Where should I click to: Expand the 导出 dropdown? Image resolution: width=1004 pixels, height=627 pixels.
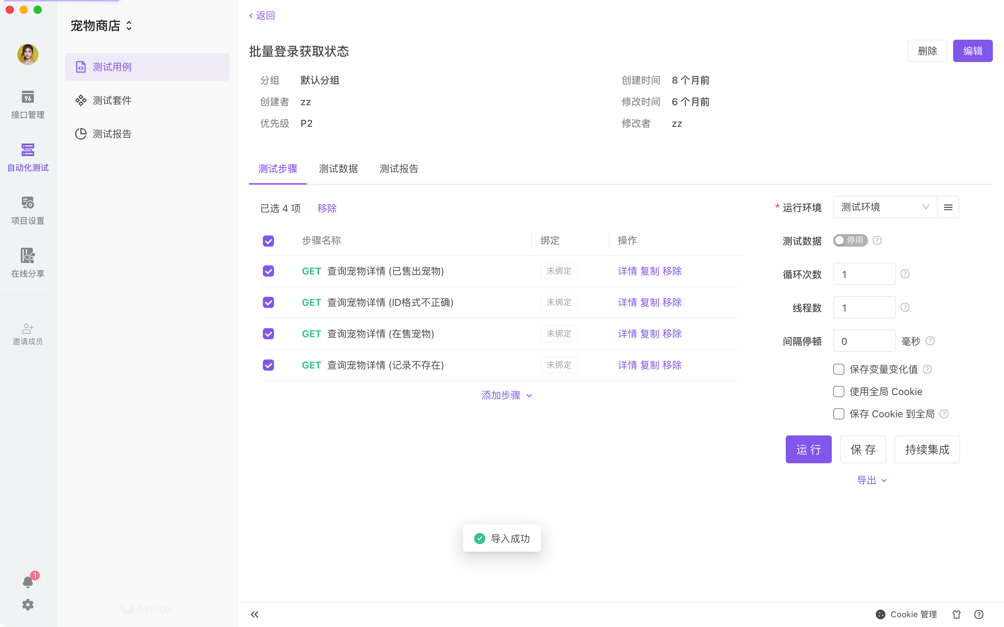(872, 480)
